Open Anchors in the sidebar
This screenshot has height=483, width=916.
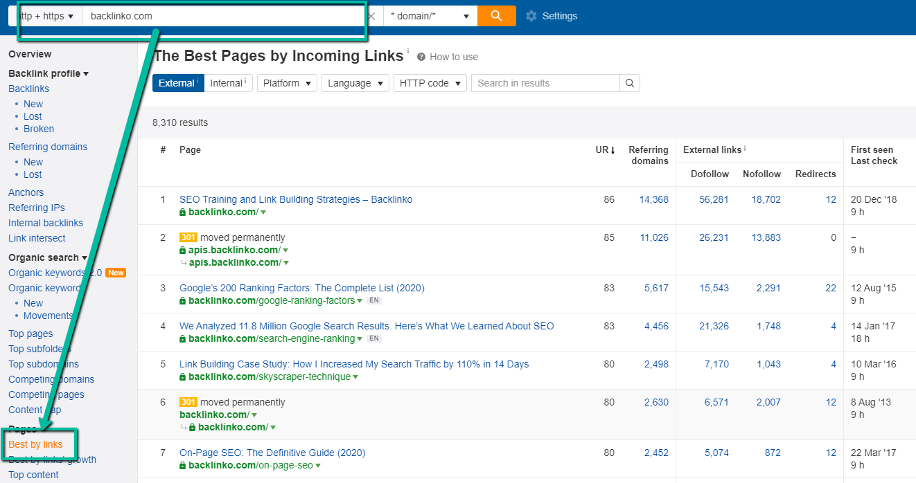click(x=26, y=192)
